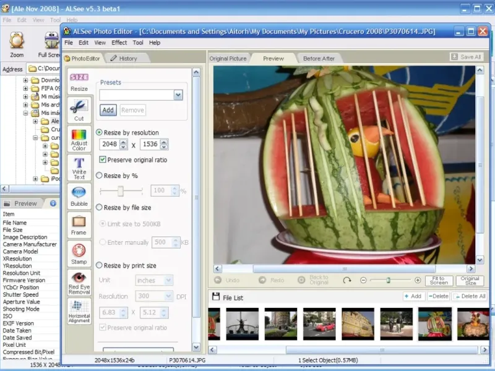Open the Adjust Color tool
This screenshot has width=495, height=371.
[x=79, y=139]
